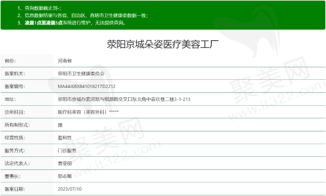Image resolution: width=326 pixels, height=196 pixels.
Task: Select the 省份 label
Action: pos(10,61)
